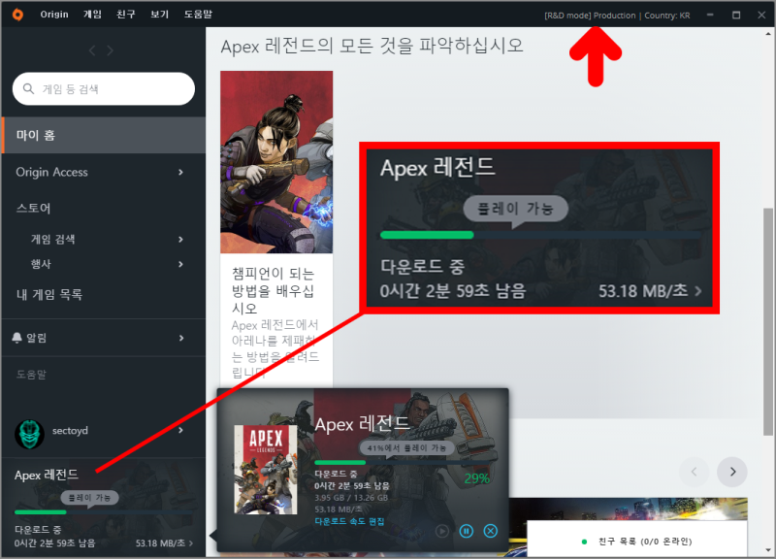Viewport: 776px width, 559px height.
Task: Expand the Origin Access submenu chevron
Action: click(x=181, y=173)
